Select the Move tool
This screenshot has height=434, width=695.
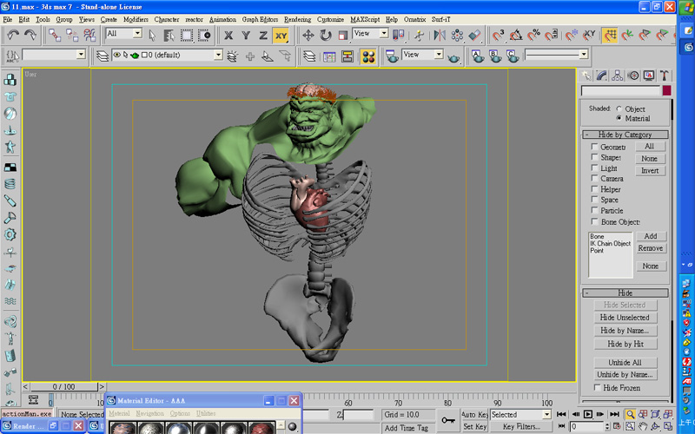(308, 35)
